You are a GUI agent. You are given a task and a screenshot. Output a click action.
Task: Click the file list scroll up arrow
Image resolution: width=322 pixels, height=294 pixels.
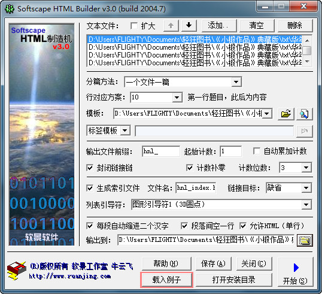click(307, 41)
